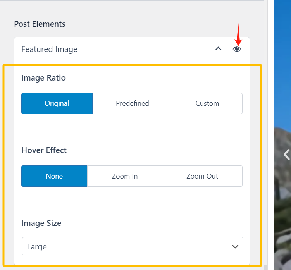Click the Featured Image panel title
The width and height of the screenshot is (291, 270).
tap(50, 49)
